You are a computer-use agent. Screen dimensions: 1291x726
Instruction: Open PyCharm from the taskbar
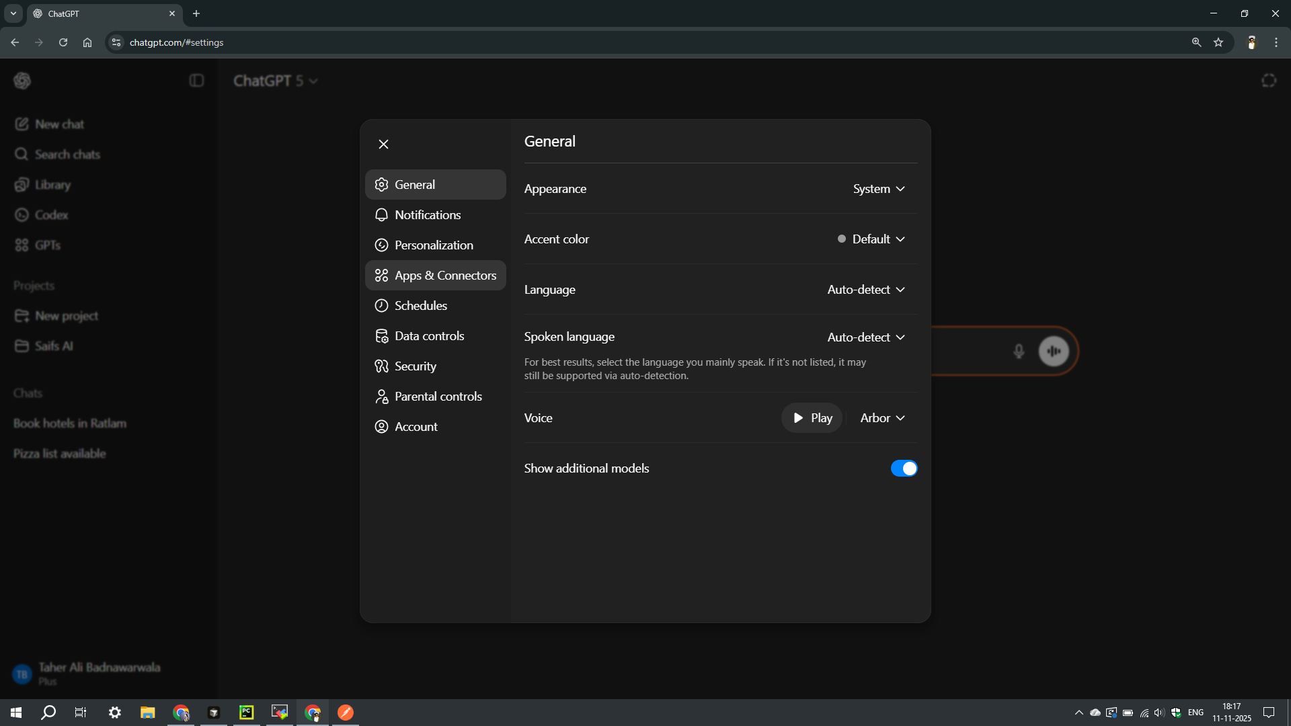pos(247,713)
